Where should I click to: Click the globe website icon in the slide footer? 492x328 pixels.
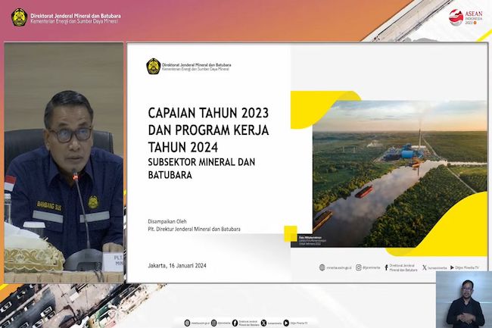[322, 267]
